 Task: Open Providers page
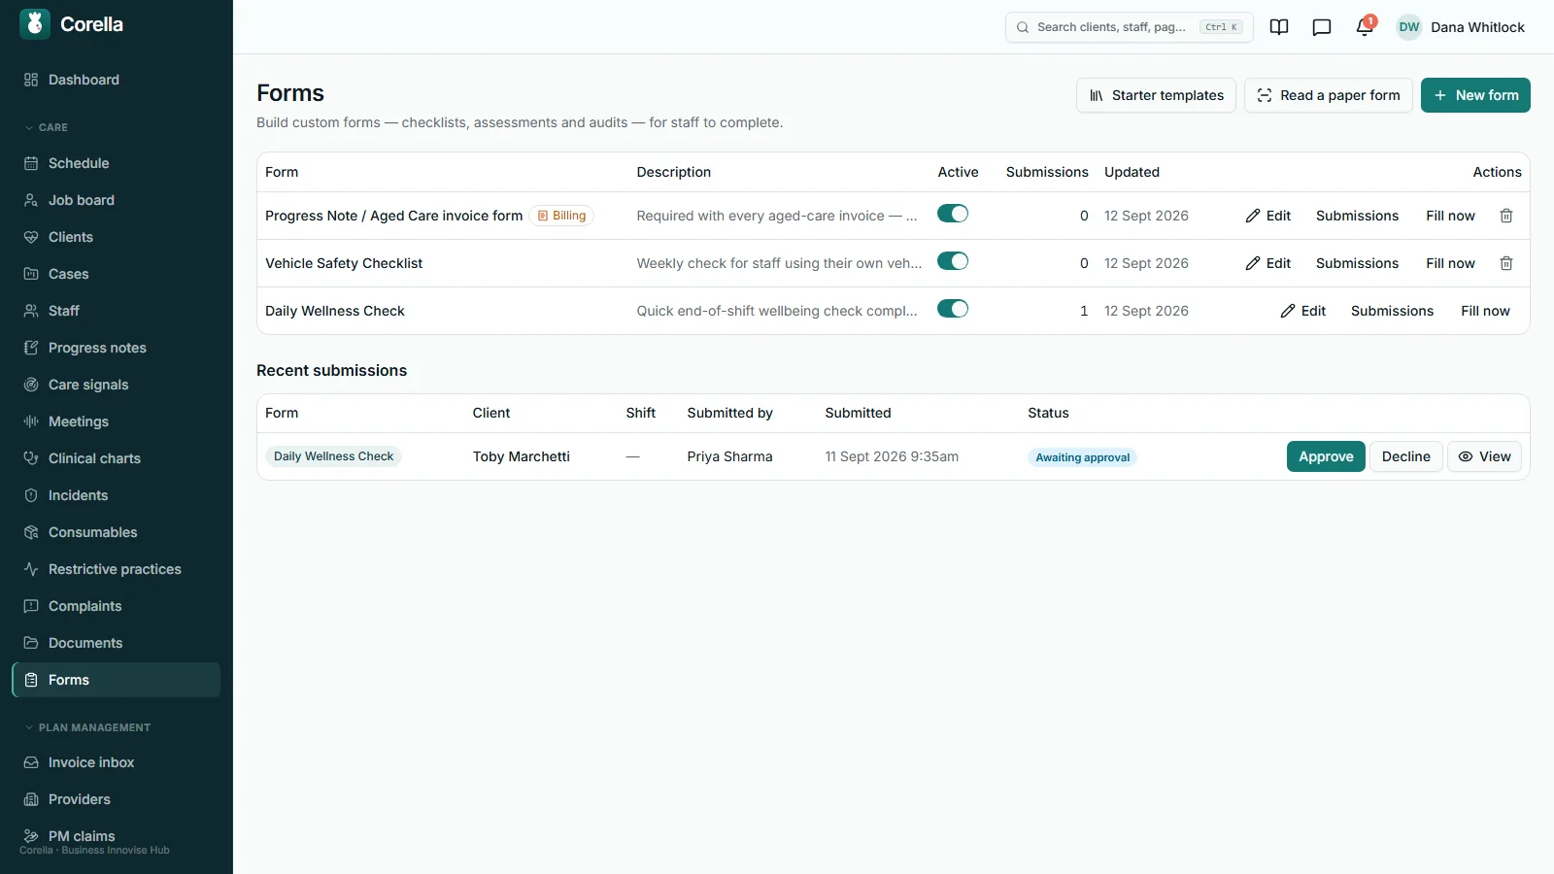(x=117, y=799)
